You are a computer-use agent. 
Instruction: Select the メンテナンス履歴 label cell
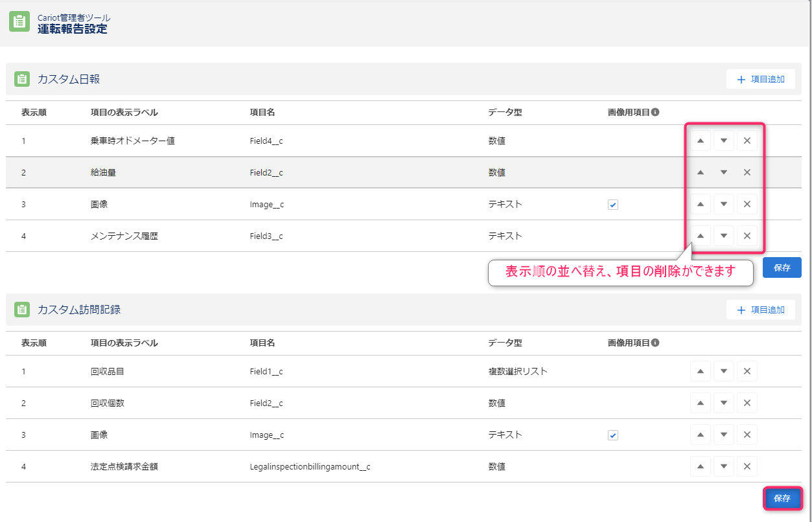(124, 236)
